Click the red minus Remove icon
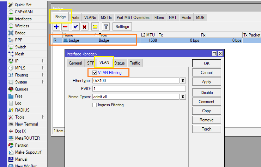261x167 pixels. click(x=65, y=27)
